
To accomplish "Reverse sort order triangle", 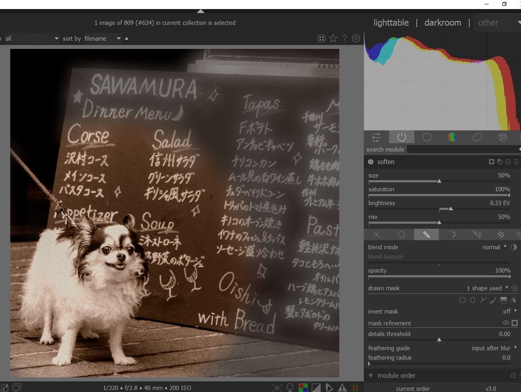I will (x=127, y=38).
